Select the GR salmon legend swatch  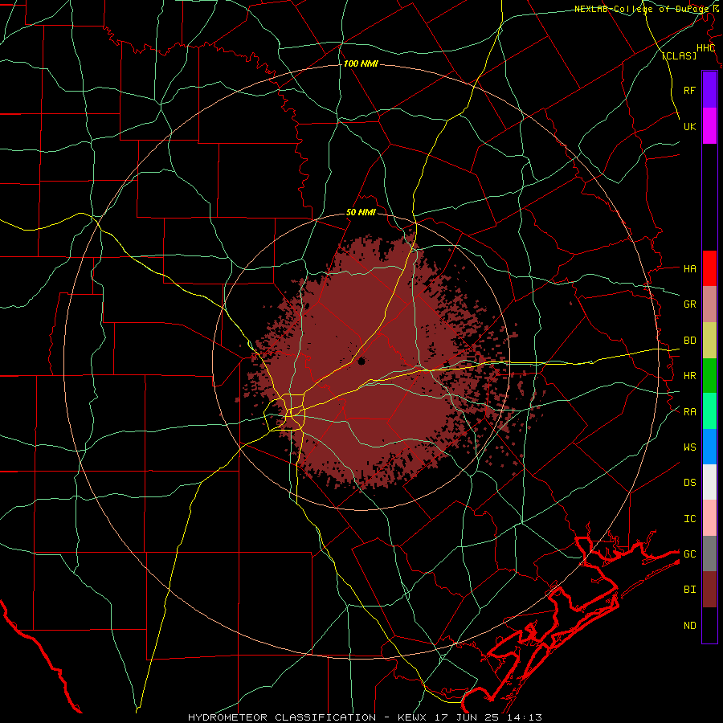click(x=709, y=304)
